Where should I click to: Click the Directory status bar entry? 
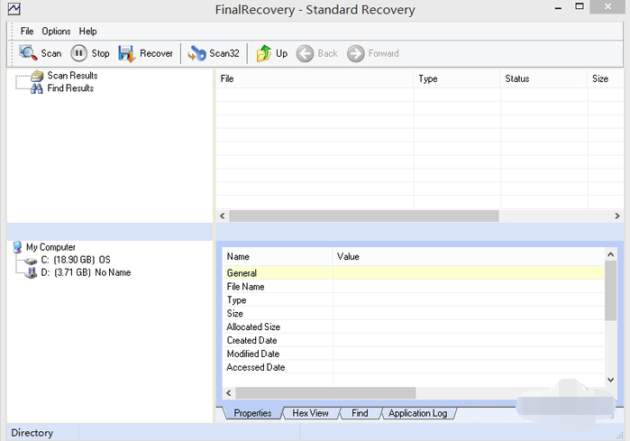[x=32, y=433]
